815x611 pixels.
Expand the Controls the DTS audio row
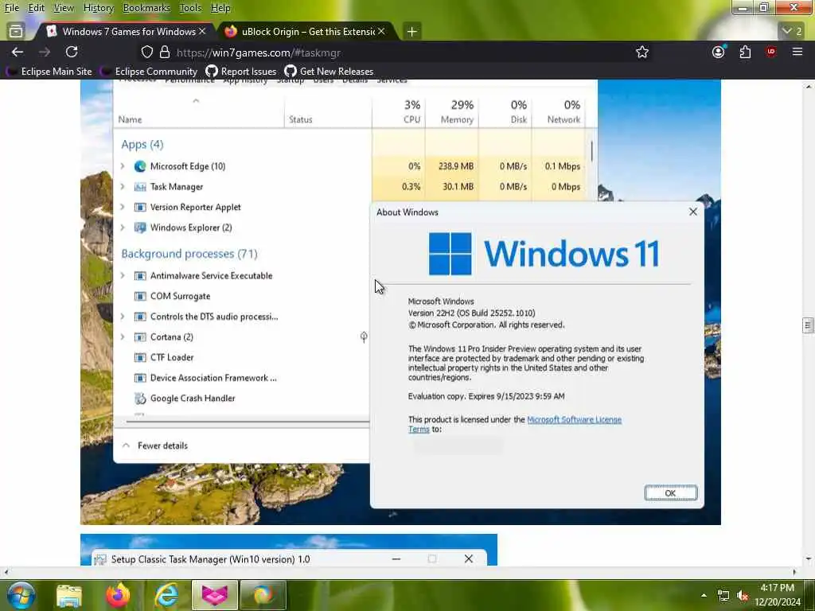point(122,317)
